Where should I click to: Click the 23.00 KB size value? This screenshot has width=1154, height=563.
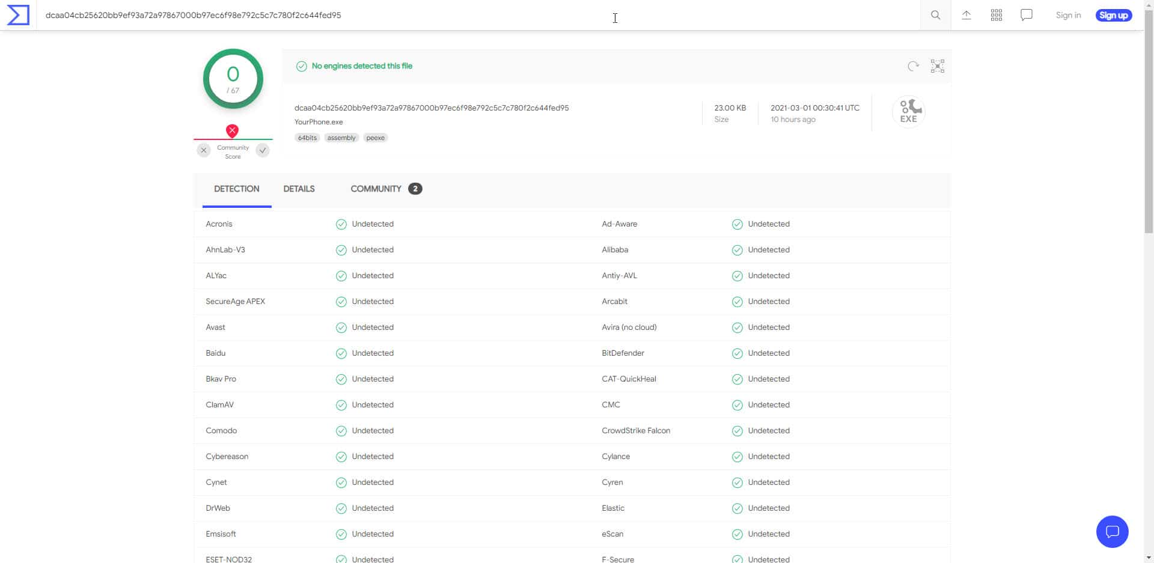coord(730,108)
